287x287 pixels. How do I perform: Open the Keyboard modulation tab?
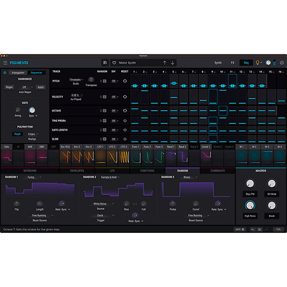[30, 171]
